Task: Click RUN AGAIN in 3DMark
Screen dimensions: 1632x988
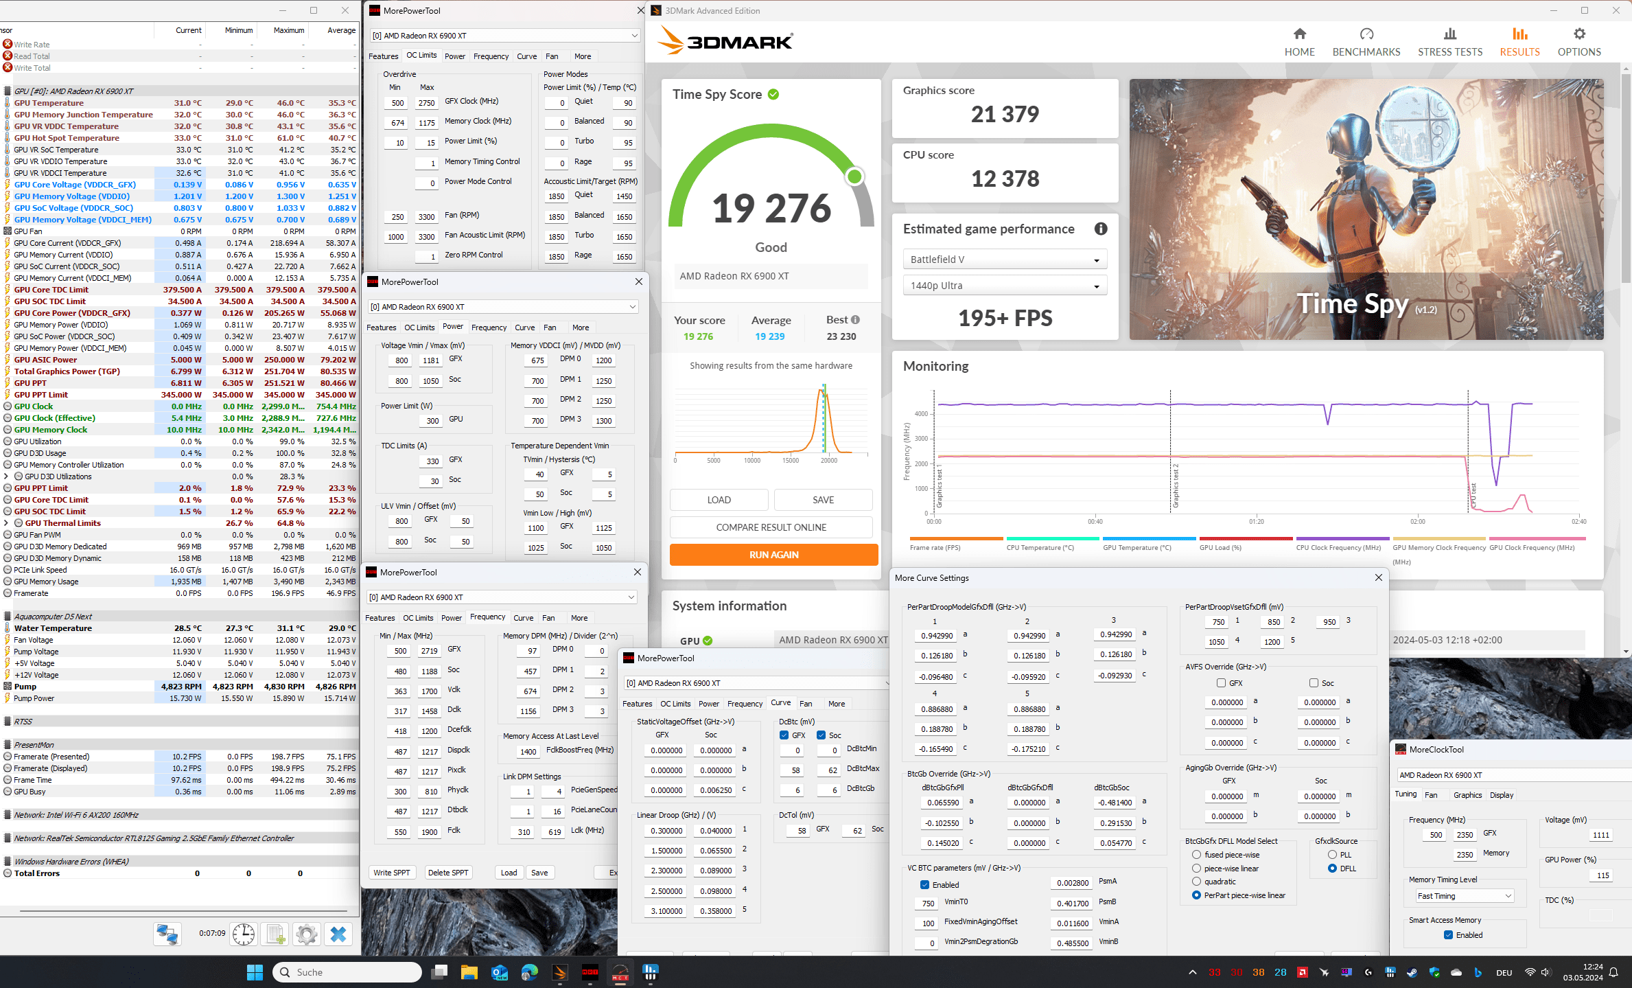Action: tap(773, 555)
